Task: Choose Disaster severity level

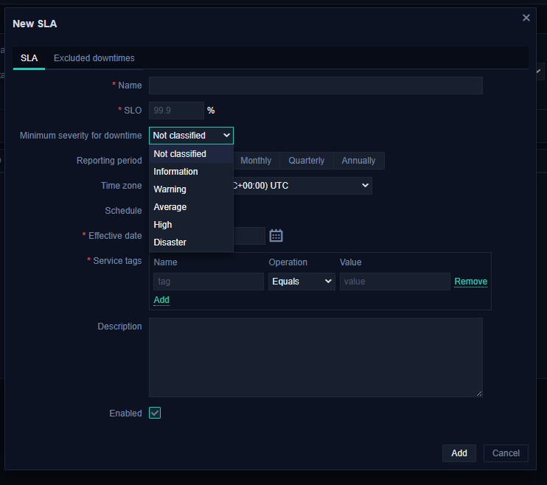Action: point(170,242)
